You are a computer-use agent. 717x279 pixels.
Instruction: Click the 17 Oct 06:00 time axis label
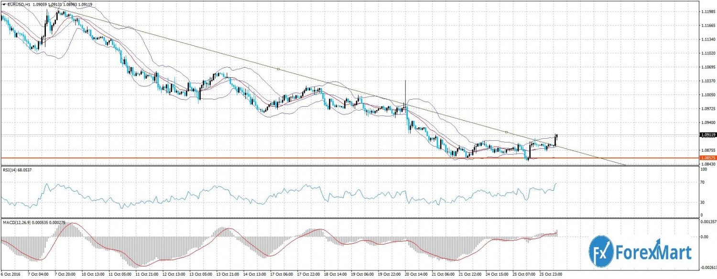click(x=280, y=276)
